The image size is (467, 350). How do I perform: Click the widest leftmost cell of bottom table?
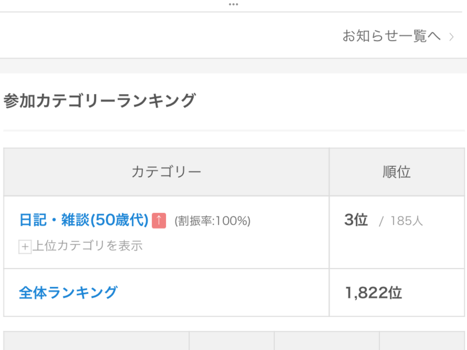[x=96, y=341]
